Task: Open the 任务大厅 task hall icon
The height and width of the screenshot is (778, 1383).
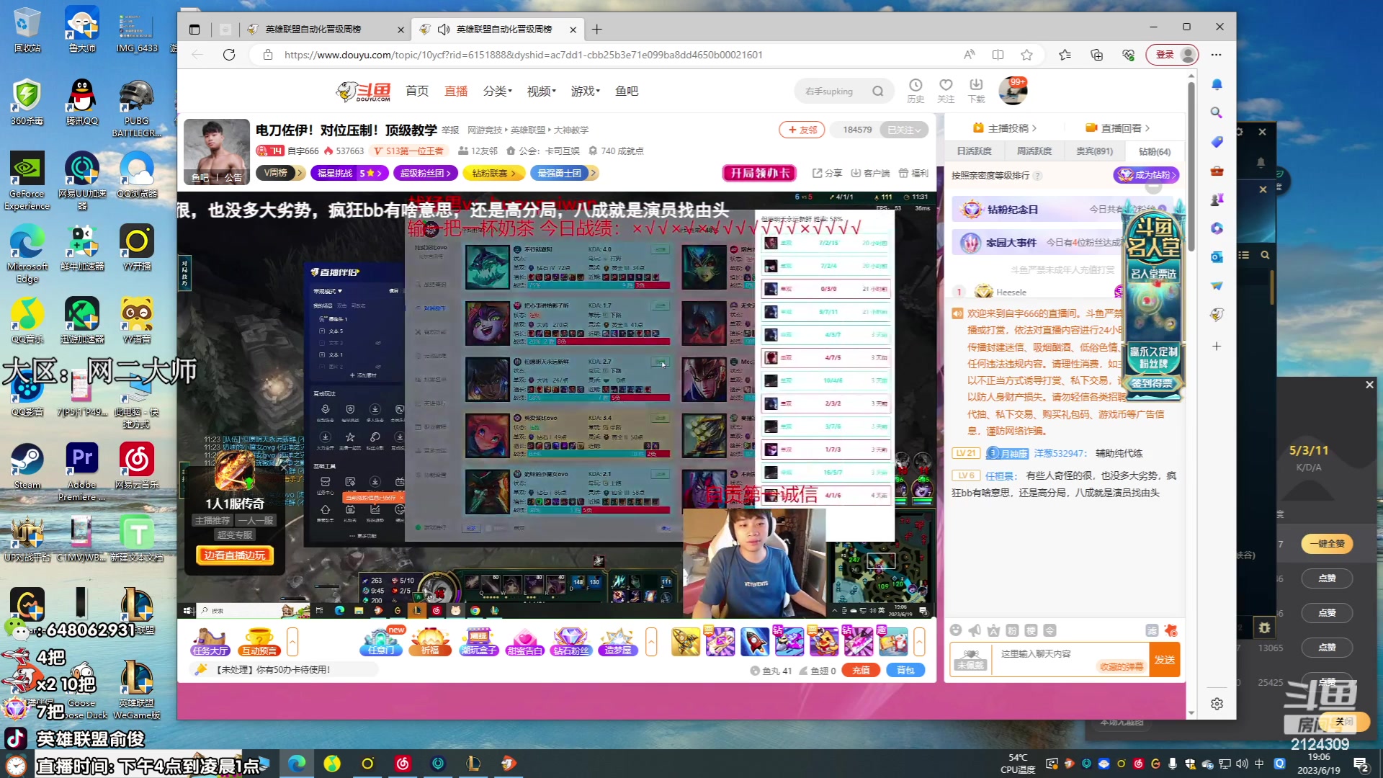Action: click(210, 641)
